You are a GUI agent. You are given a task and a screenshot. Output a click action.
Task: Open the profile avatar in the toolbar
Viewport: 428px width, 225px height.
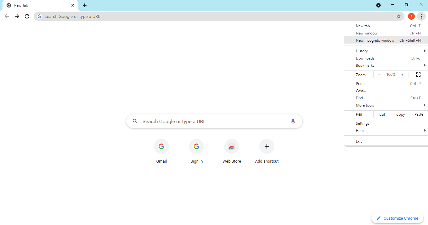click(x=411, y=16)
